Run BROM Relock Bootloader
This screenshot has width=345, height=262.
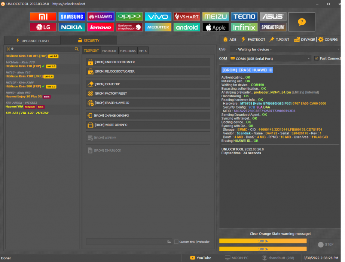[x=148, y=71]
